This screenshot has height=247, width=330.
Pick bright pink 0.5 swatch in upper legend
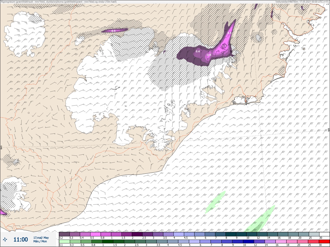[96, 234]
